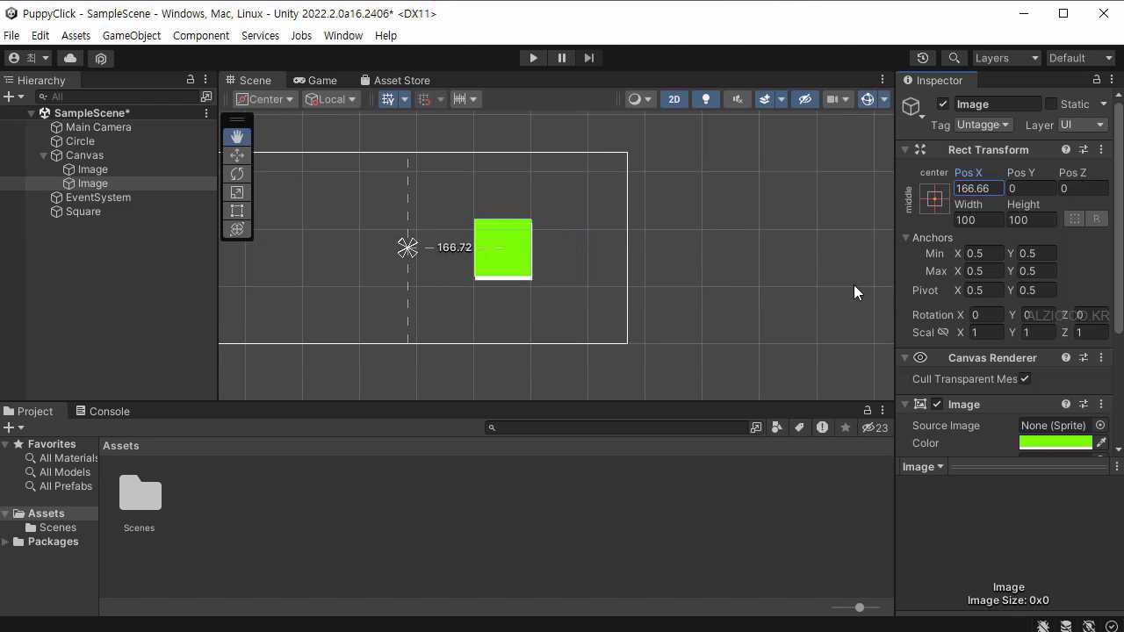This screenshot has width=1124, height=632.
Task: Collapse the SampleScene hierarchy node
Action: [x=32, y=113]
